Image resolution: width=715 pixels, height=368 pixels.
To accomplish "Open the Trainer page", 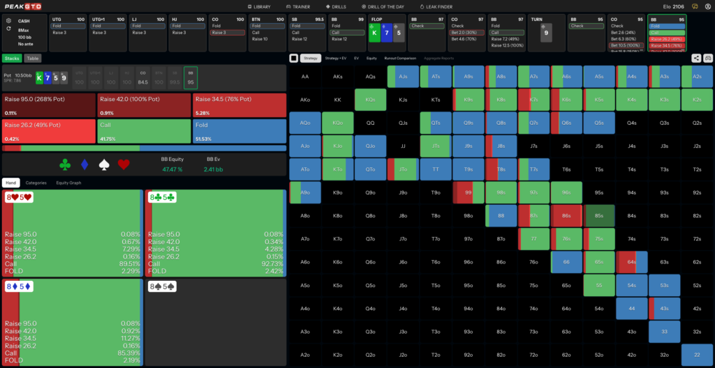I will pyautogui.click(x=297, y=7).
